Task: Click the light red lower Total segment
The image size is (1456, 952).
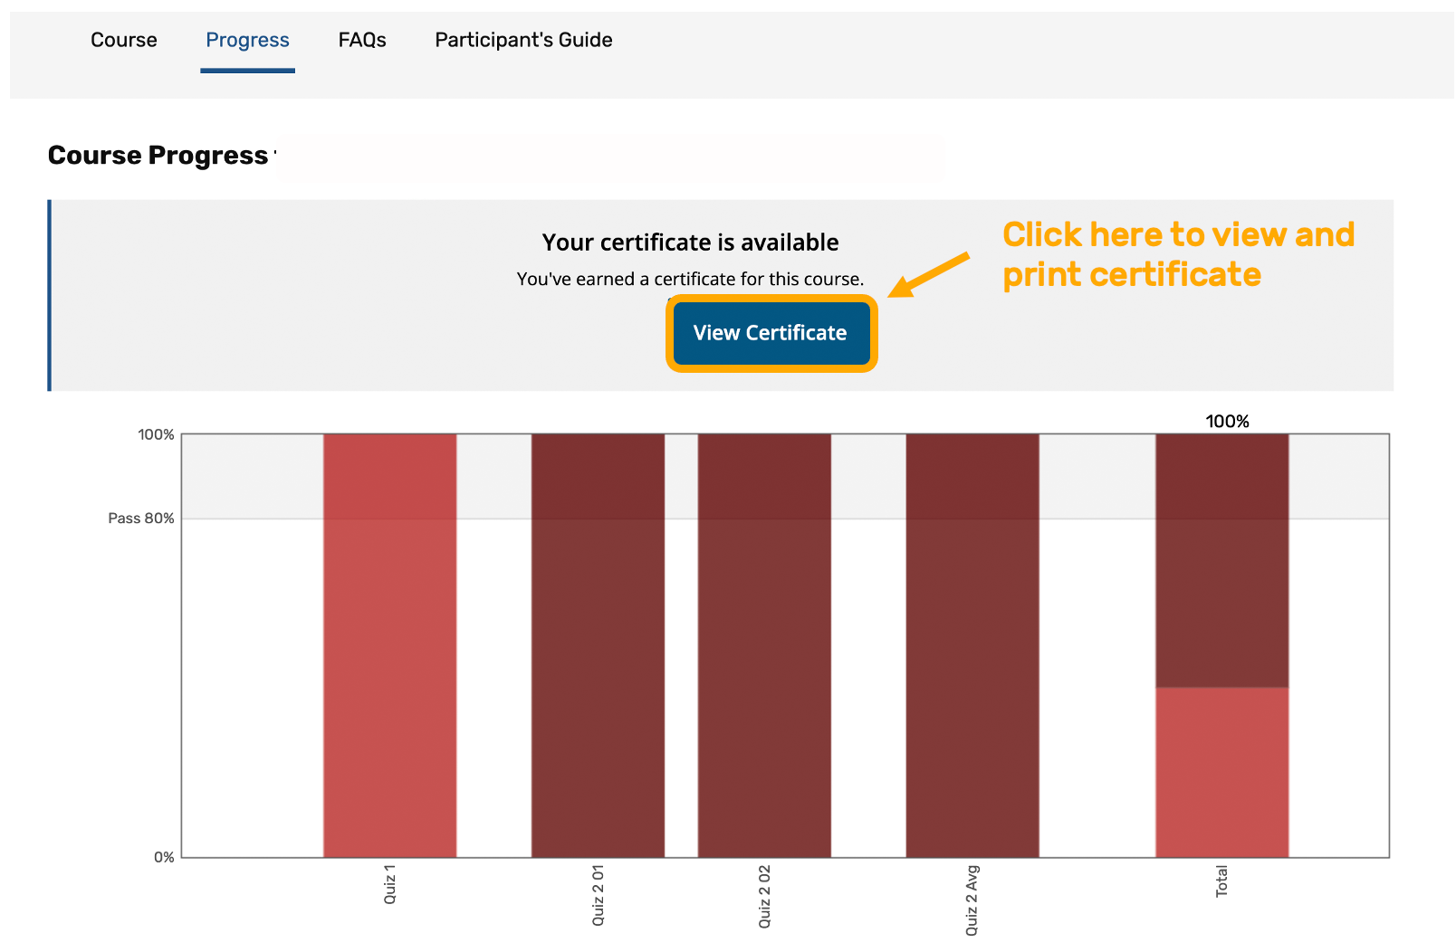Action: [x=1222, y=772]
